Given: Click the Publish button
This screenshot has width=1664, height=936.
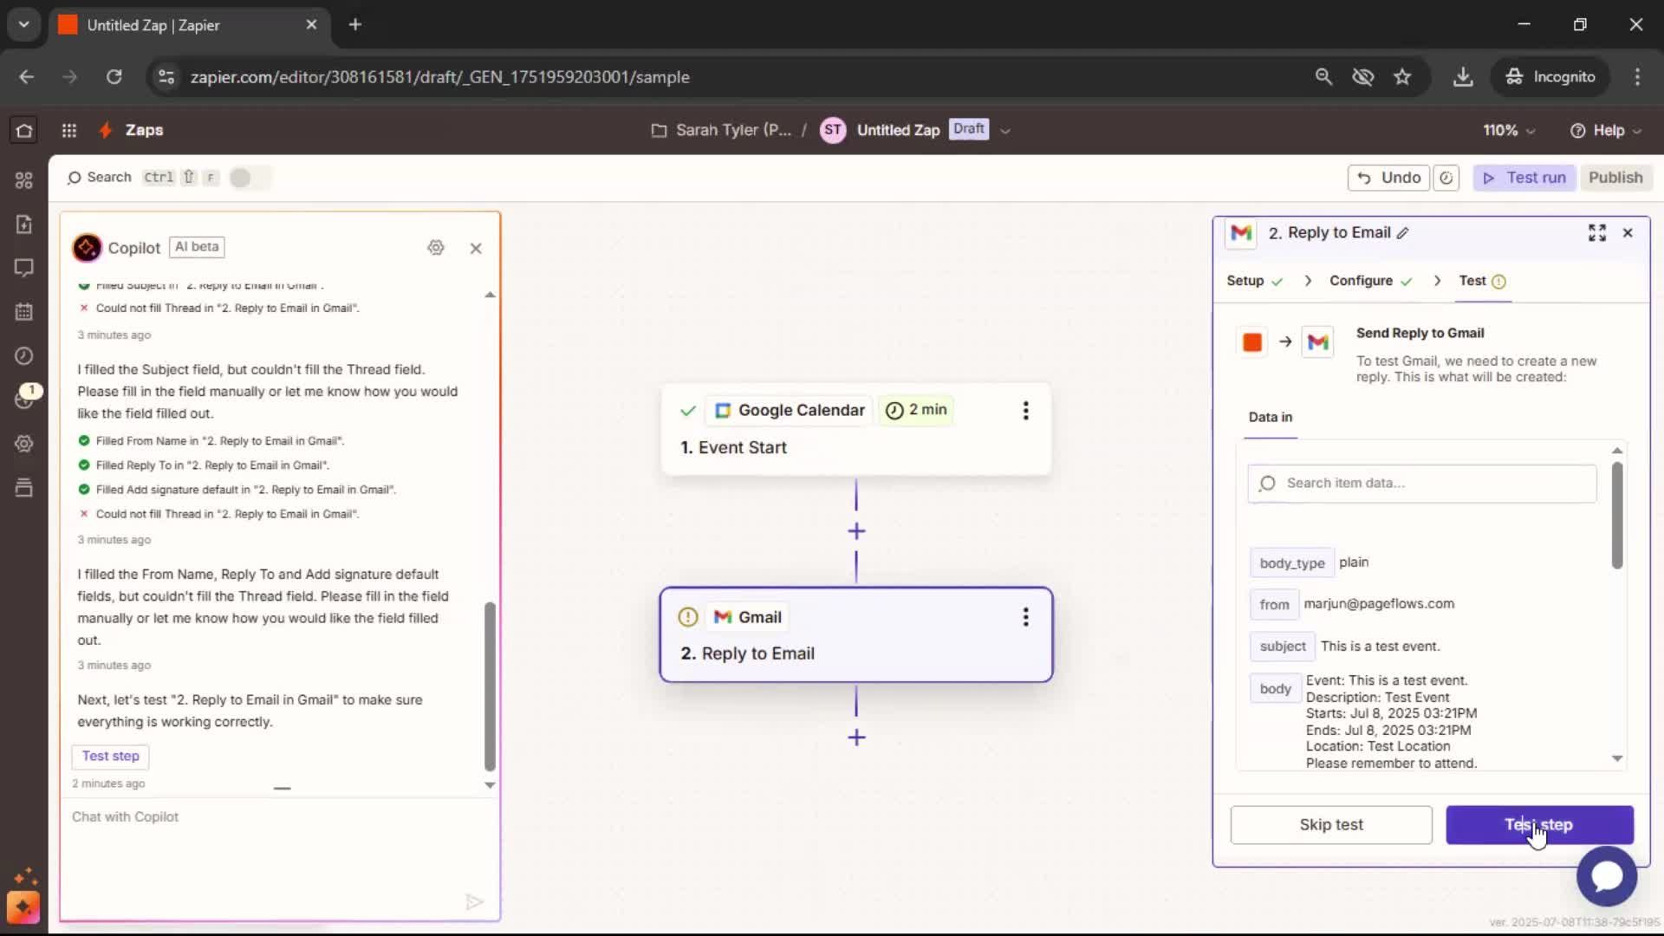Looking at the screenshot, I should tap(1615, 178).
